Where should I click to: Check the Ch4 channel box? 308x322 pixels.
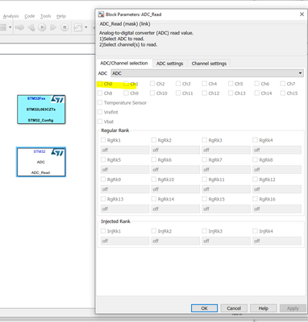coord(204,84)
